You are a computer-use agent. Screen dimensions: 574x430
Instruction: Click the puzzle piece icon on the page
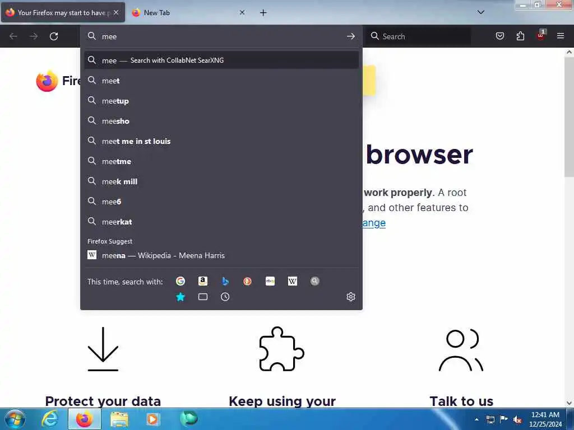[281, 349]
